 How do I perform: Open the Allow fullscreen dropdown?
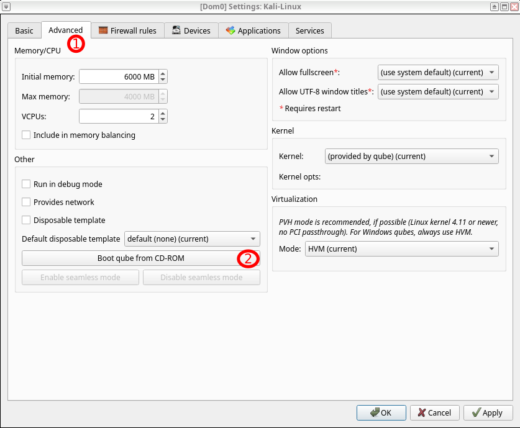[x=438, y=73]
